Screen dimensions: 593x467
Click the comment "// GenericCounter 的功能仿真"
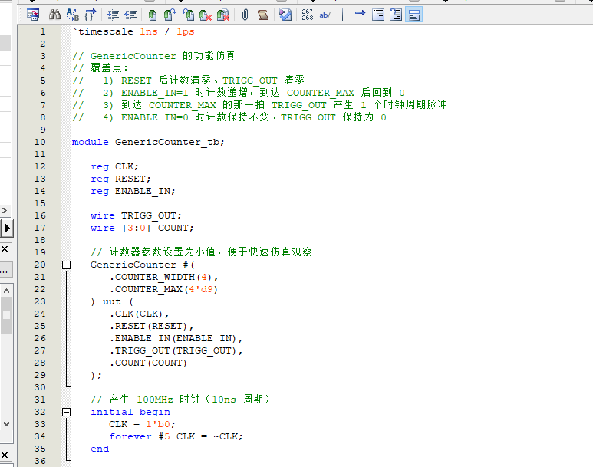[153, 56]
